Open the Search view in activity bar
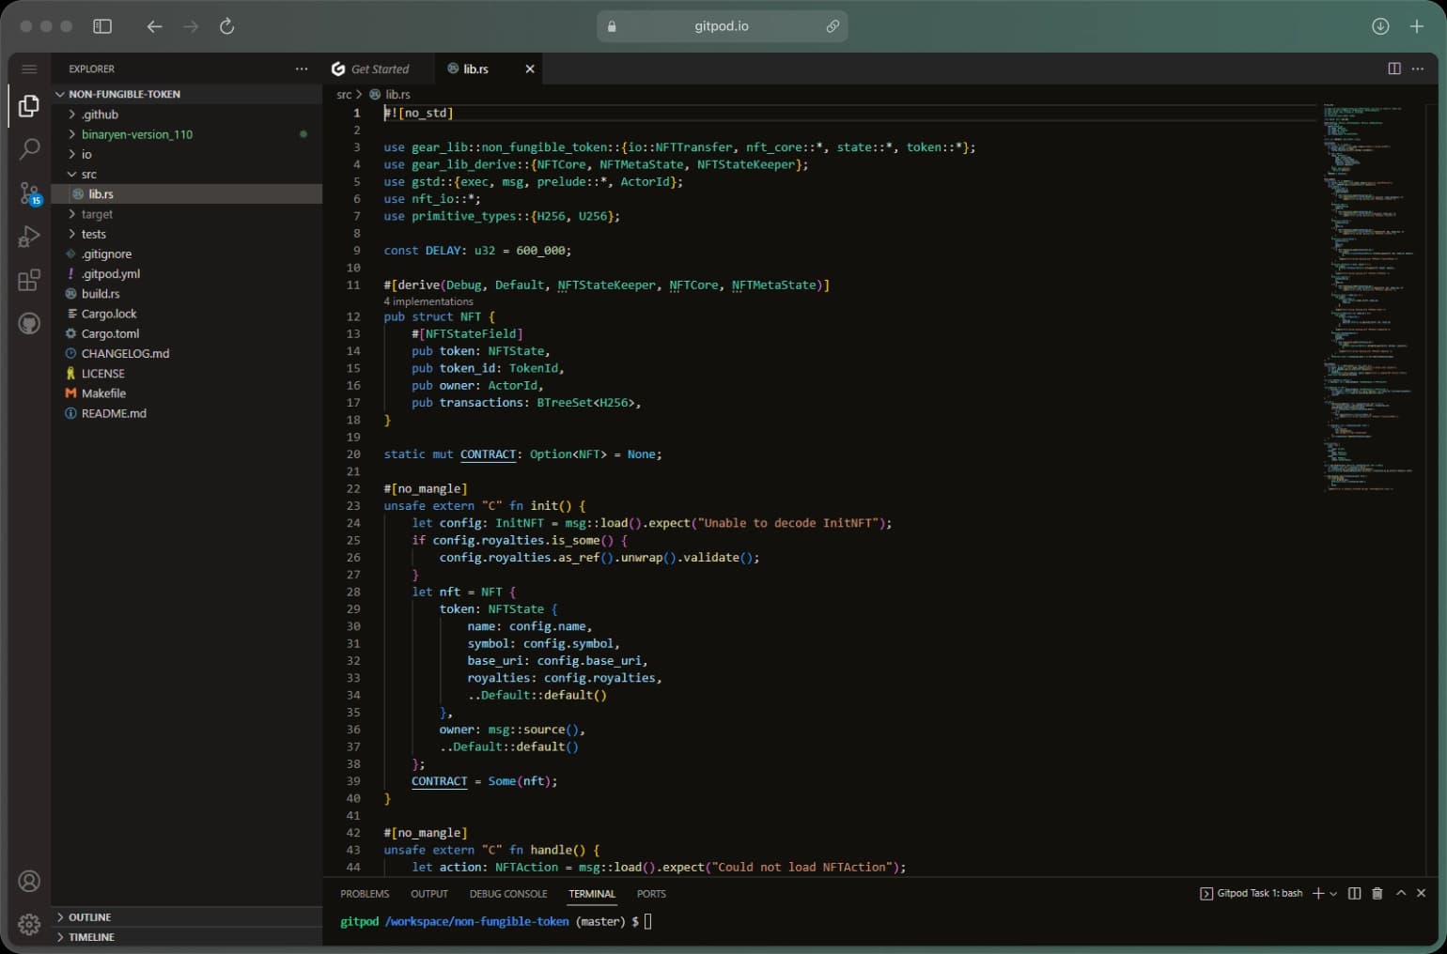 click(x=29, y=148)
